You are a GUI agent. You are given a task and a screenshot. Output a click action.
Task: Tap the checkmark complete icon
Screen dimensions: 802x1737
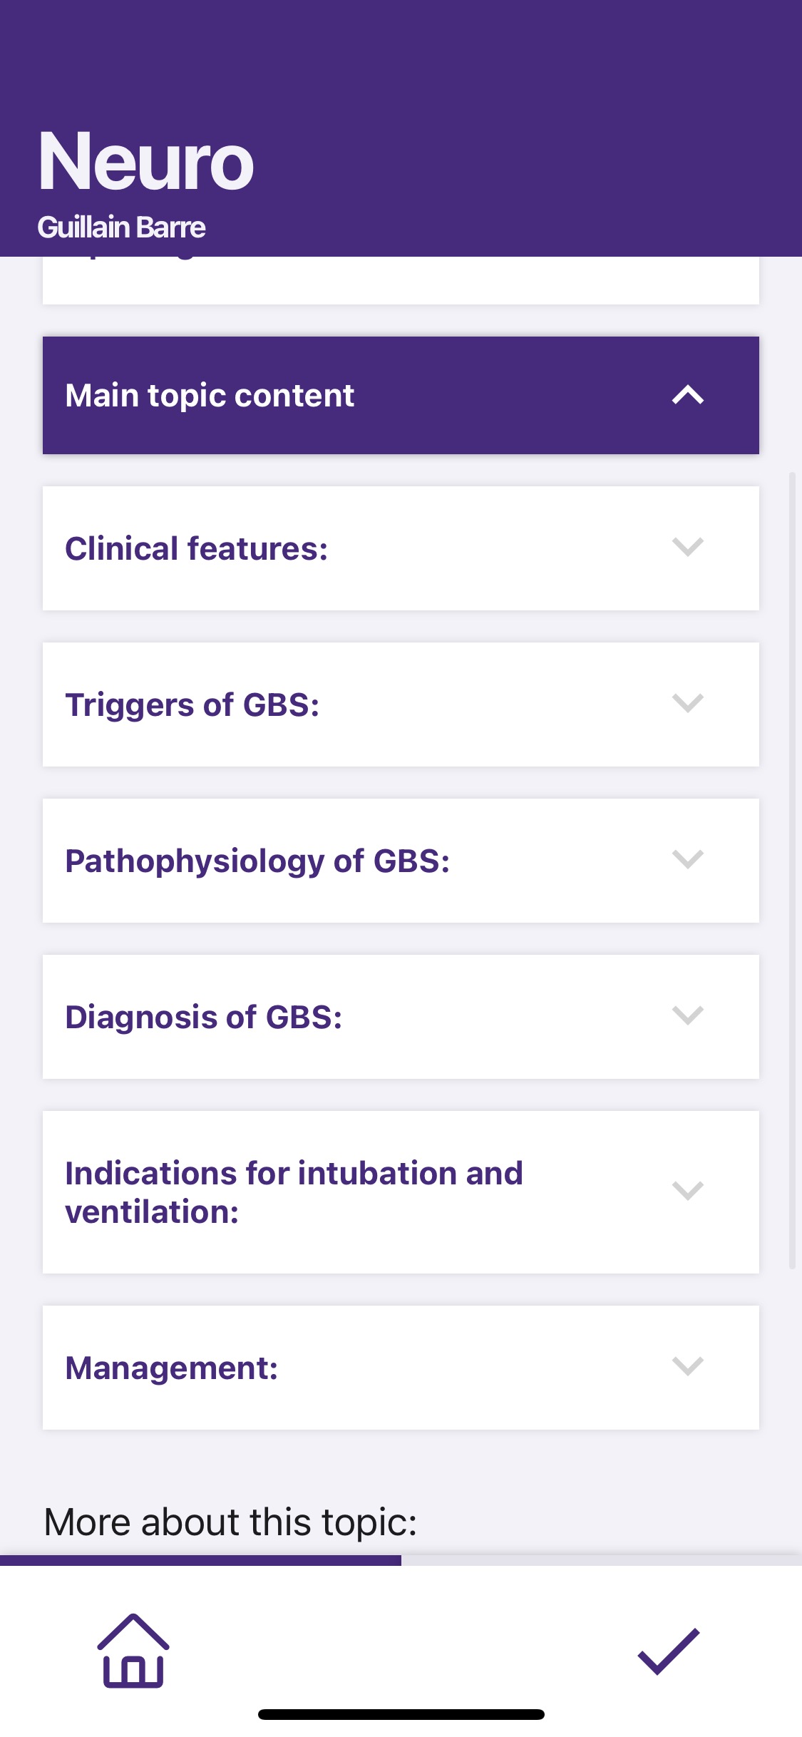(668, 1651)
